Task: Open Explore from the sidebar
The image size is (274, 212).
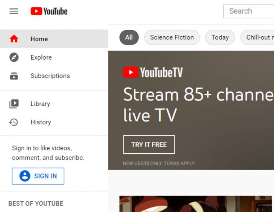Action: (x=54, y=57)
